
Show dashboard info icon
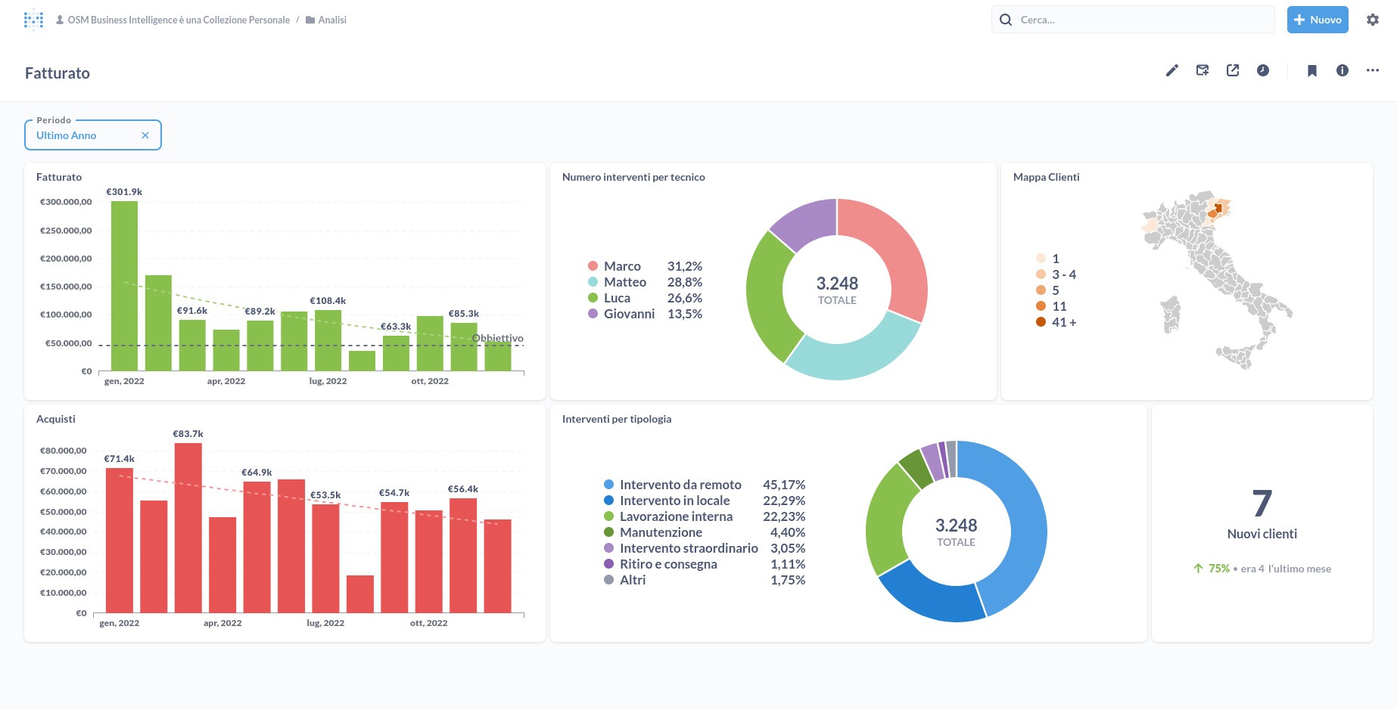coord(1343,70)
